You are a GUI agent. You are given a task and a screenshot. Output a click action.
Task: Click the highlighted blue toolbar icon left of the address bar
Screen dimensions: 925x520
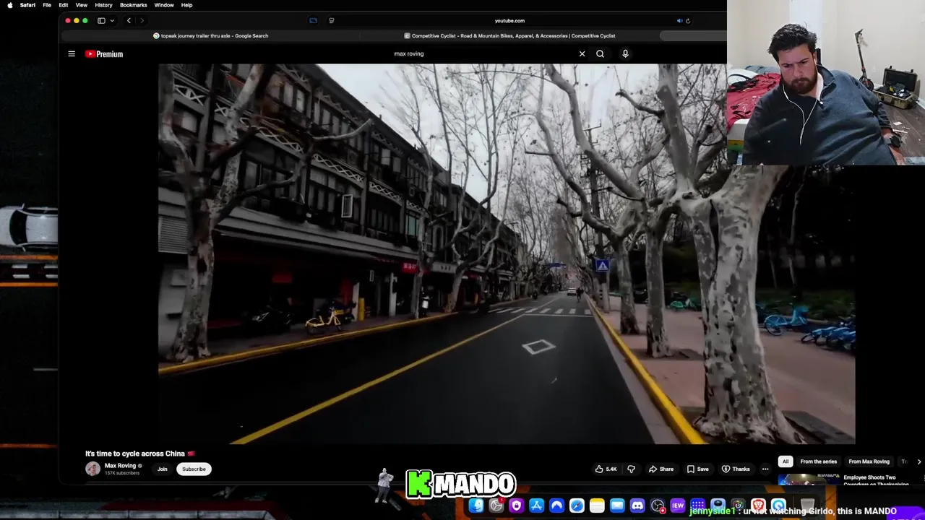point(313,20)
